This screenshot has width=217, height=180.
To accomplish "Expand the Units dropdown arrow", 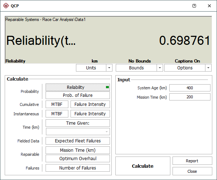I will [x=109, y=68].
